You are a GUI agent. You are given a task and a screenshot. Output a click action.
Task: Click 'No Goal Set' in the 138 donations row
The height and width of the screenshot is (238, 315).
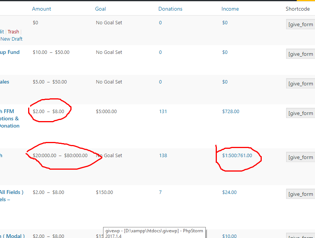pos(109,156)
